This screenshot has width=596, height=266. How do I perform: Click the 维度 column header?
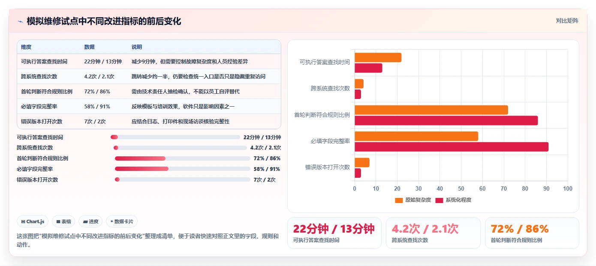[26, 47]
